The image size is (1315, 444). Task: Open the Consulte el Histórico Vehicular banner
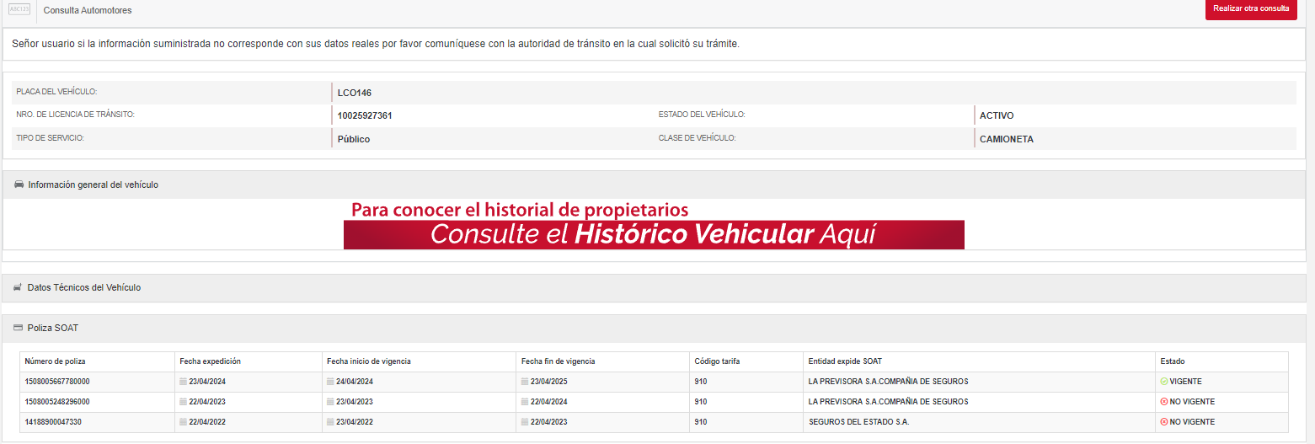(x=653, y=234)
